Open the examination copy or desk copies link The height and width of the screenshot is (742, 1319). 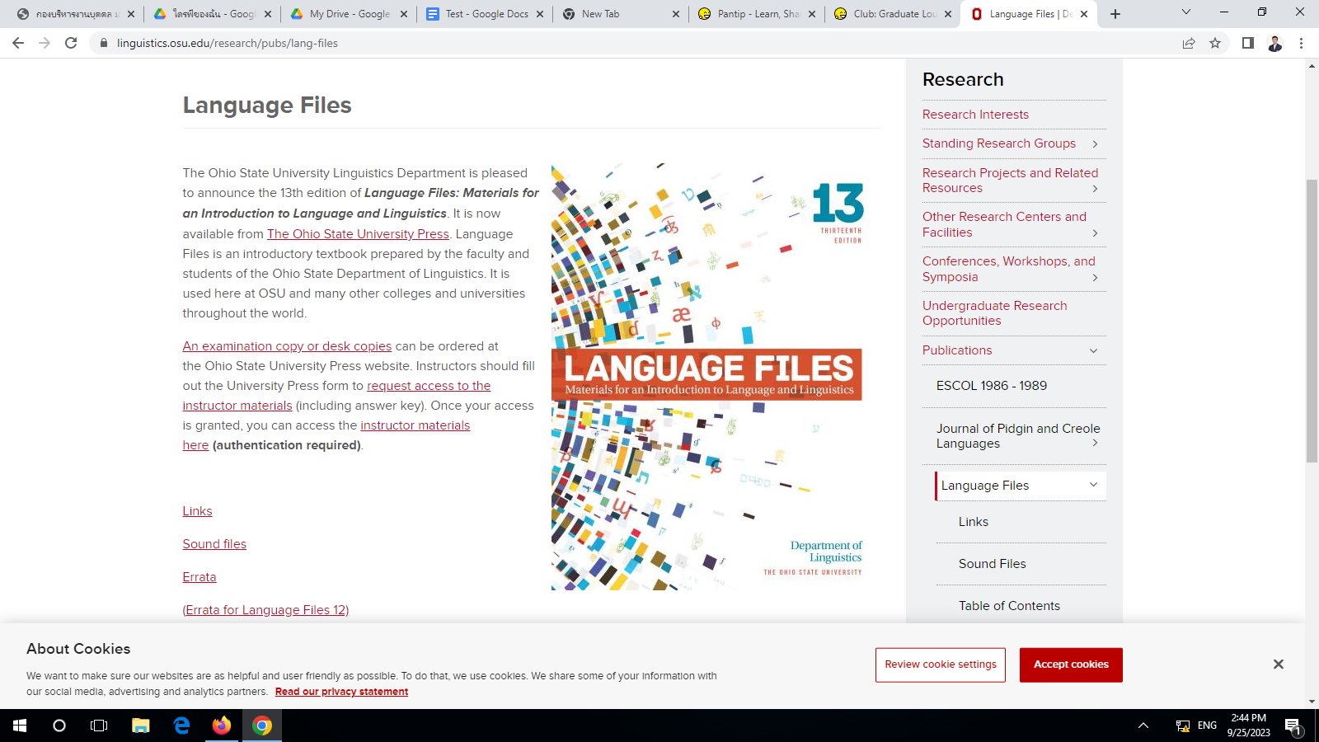[x=287, y=346]
